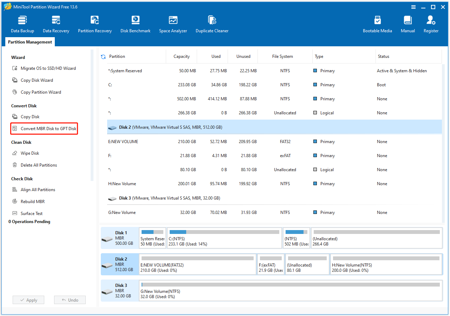This screenshot has width=450, height=316.
Task: Select Disk 2 header row in list
Action: pos(274,127)
